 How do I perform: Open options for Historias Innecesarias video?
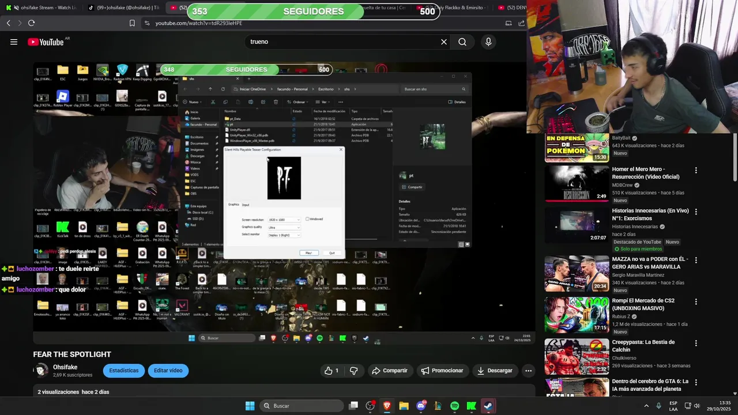pos(696,212)
